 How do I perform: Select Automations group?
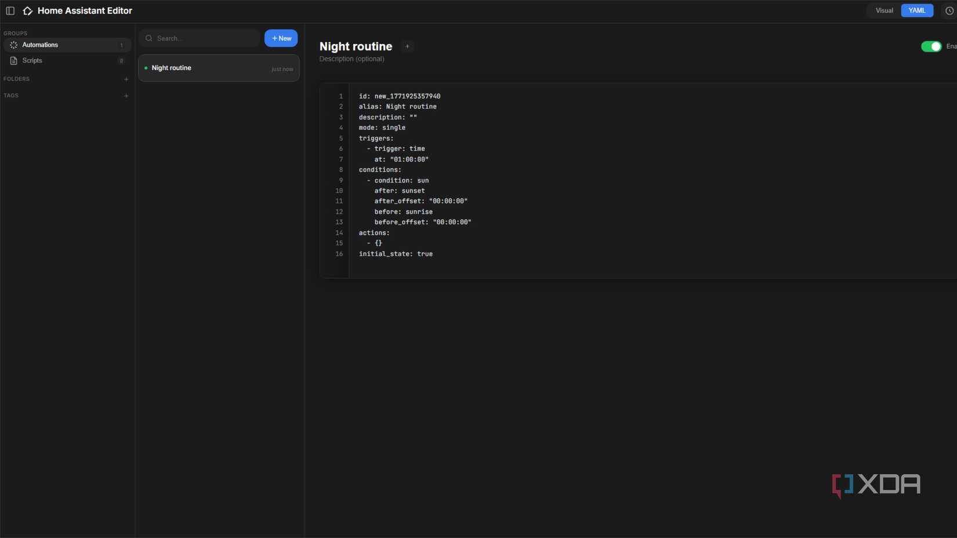67,45
